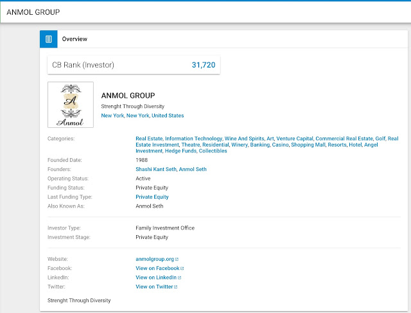Click external-link icon next to View on Facebook

(x=182, y=269)
